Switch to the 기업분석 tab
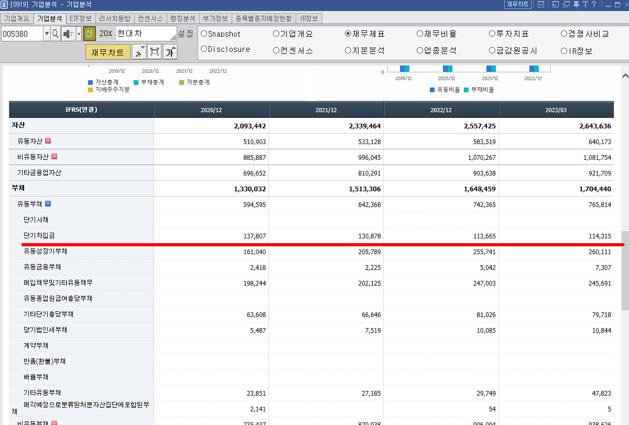Viewport: 629px width, 425px height. coord(49,18)
